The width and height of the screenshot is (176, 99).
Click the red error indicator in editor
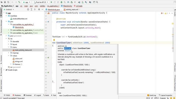(x=162, y=13)
